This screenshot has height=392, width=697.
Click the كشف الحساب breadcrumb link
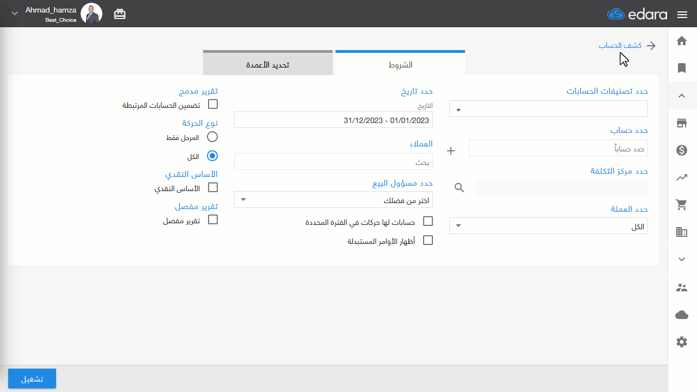[x=620, y=46]
